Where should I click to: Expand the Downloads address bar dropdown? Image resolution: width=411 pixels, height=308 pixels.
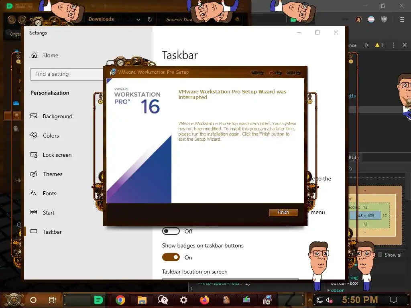(x=138, y=20)
